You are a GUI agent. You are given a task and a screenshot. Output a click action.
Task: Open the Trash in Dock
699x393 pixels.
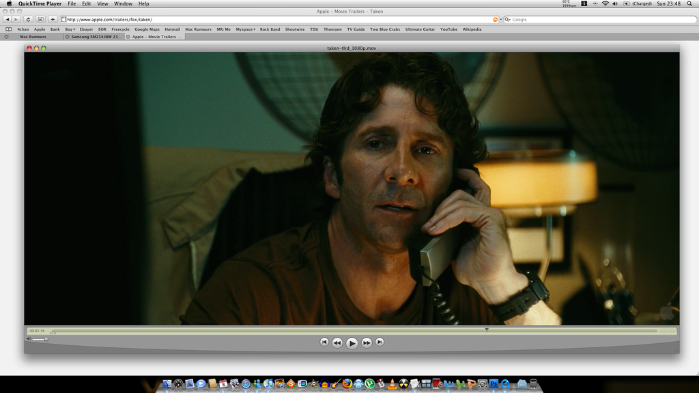pos(533,383)
